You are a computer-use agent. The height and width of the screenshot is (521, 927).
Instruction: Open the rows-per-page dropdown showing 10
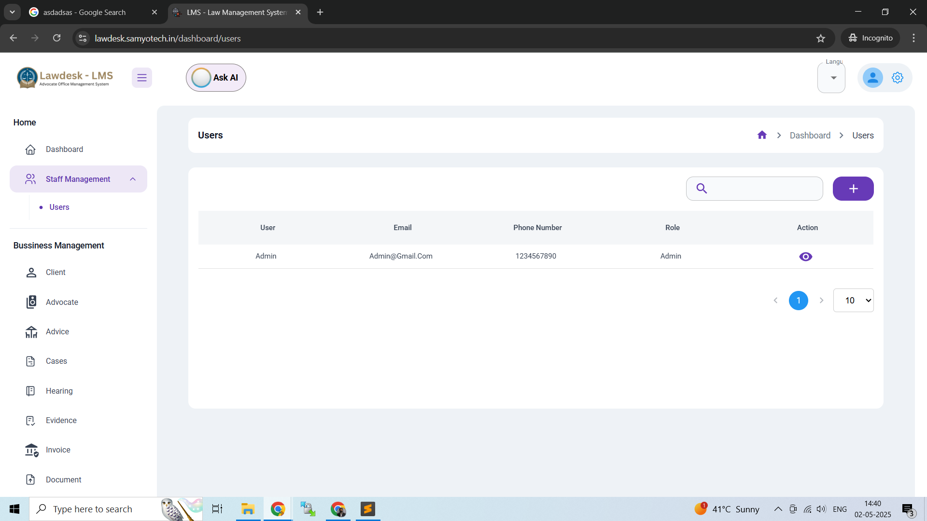(853, 300)
